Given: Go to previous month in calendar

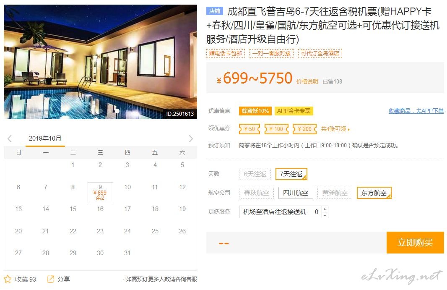Looking at the screenshot, I should pos(10,139).
